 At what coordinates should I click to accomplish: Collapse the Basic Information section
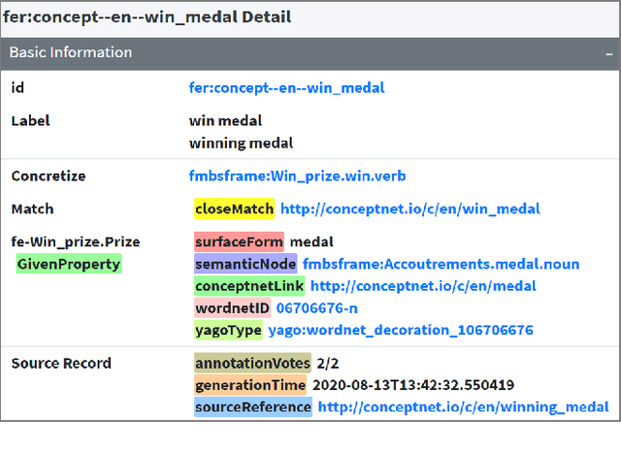pyautogui.click(x=608, y=53)
